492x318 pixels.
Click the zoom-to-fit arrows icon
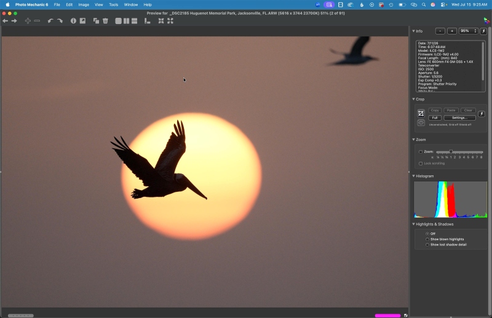click(x=161, y=21)
